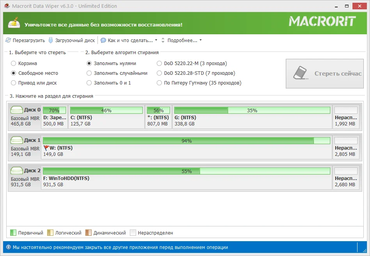Screen dimensions: 370x256
Task: Click the 149,0 GB partition size text
Action: pos(53,154)
